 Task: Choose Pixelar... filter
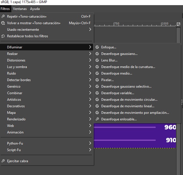click(x=137, y=80)
